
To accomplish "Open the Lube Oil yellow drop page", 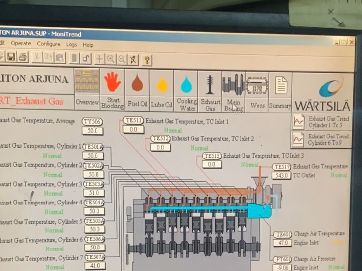I will coord(162,91).
